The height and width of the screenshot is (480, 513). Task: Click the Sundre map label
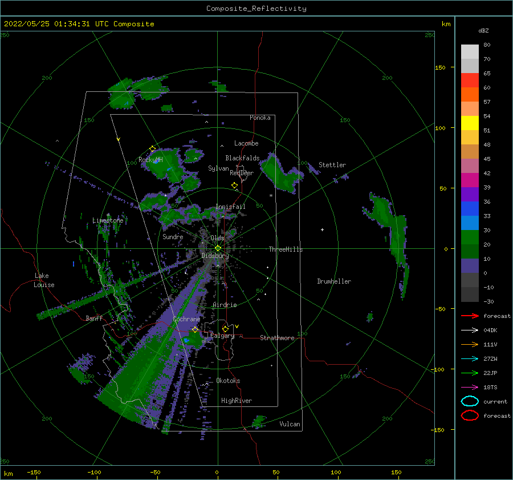pos(173,236)
